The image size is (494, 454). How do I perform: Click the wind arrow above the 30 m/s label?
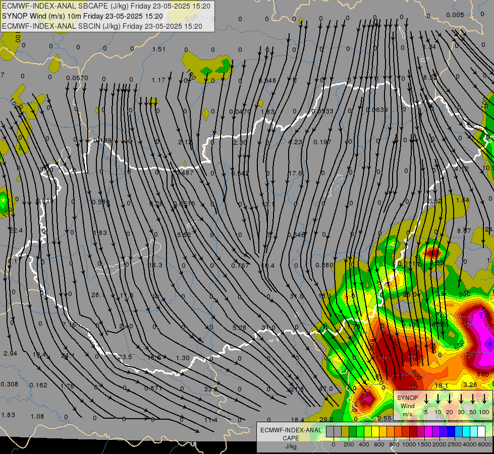tap(461, 399)
